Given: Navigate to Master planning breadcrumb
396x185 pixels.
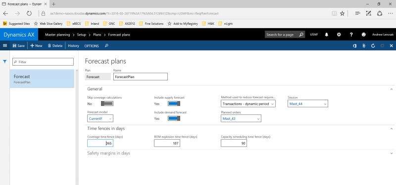Looking at the screenshot, I should [57, 35].
